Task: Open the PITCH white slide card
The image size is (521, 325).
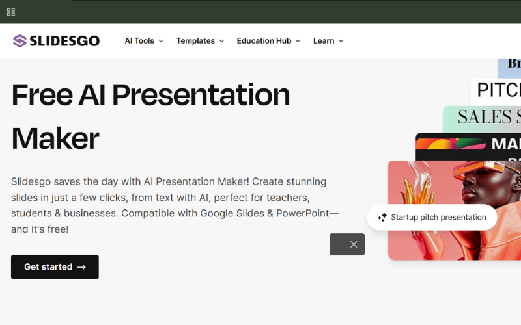Action: [x=496, y=92]
